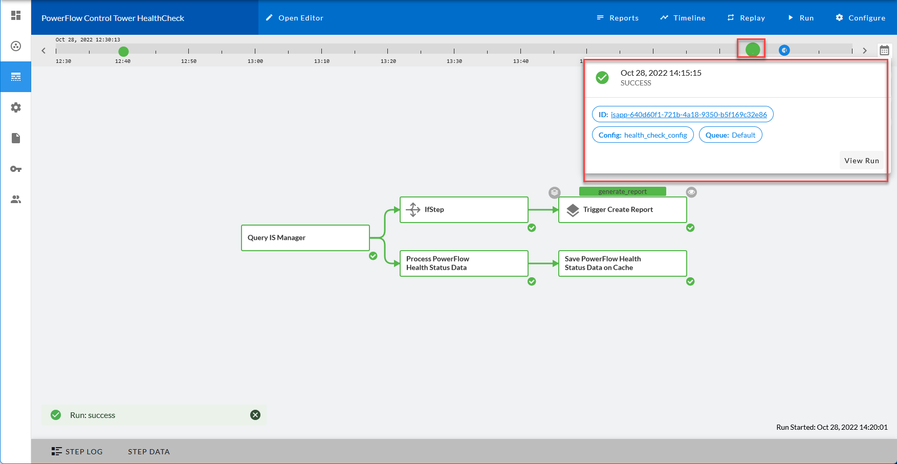Open the dashboard icon in sidebar
The width and height of the screenshot is (897, 464).
tap(16, 15)
